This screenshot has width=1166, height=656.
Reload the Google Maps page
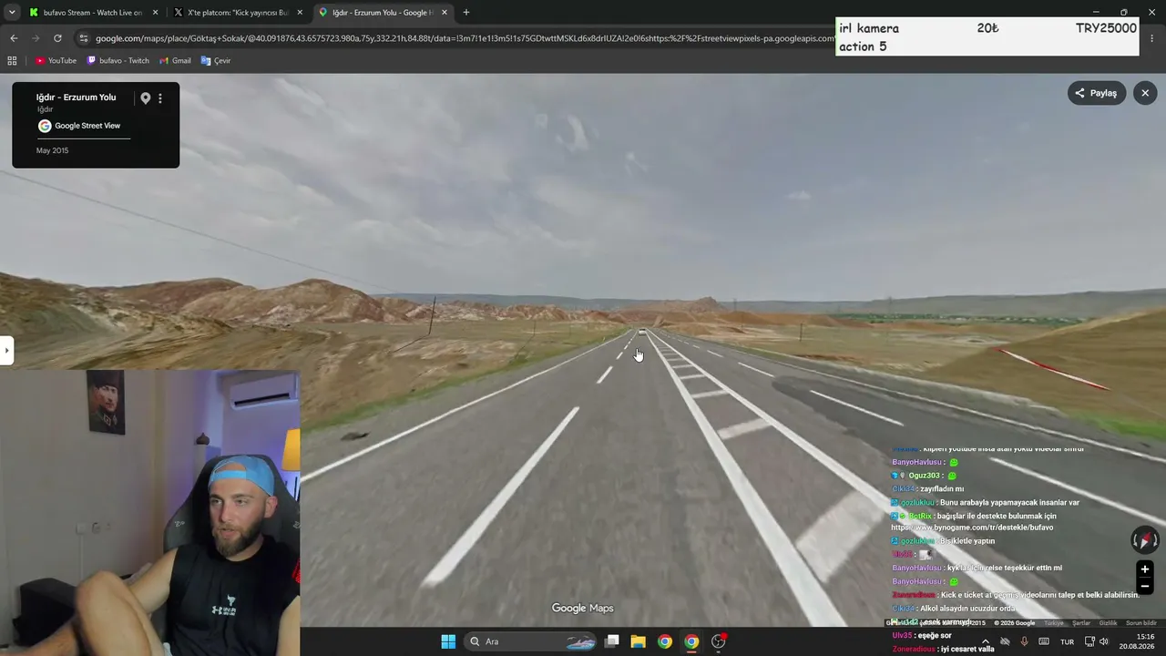pos(57,38)
